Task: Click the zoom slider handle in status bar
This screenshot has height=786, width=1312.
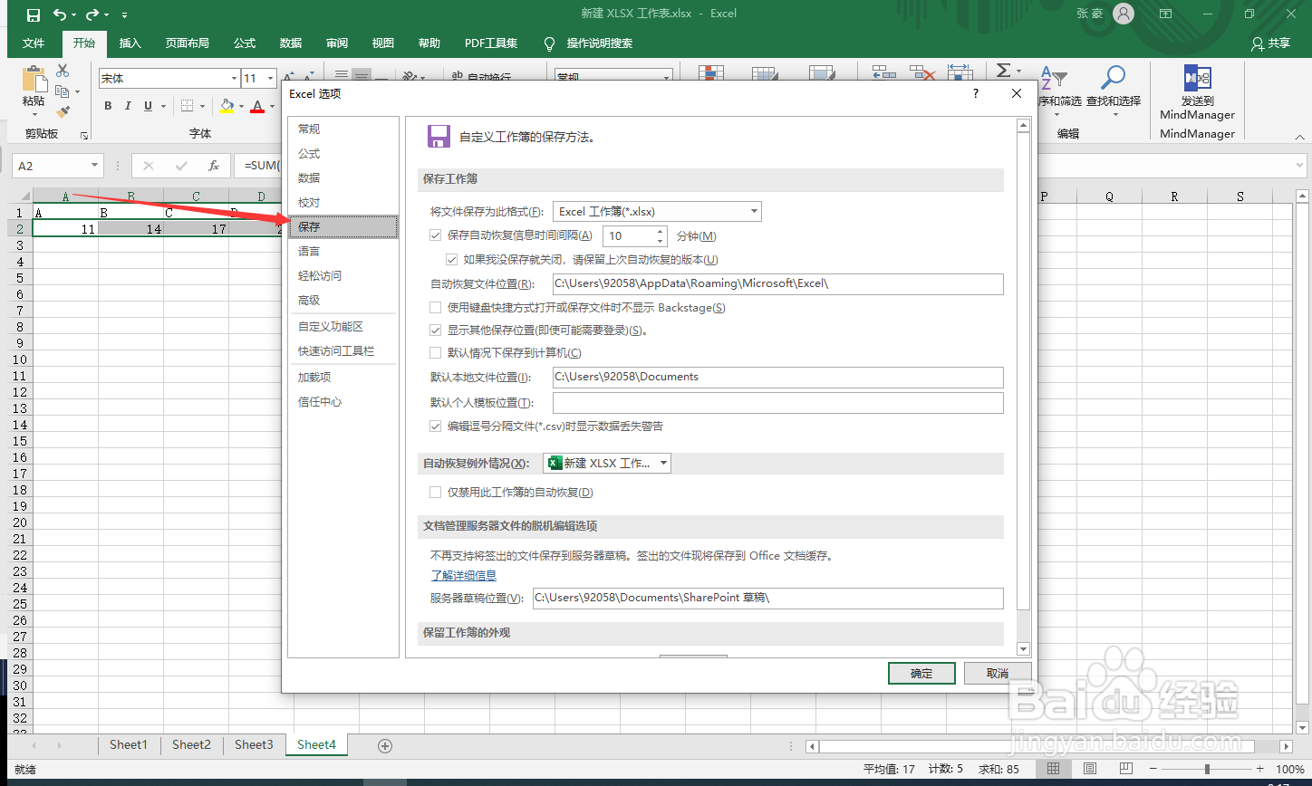Action: pyautogui.click(x=1207, y=769)
